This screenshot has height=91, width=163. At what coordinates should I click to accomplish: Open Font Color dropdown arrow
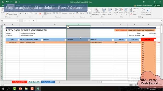(x=42, y=13)
